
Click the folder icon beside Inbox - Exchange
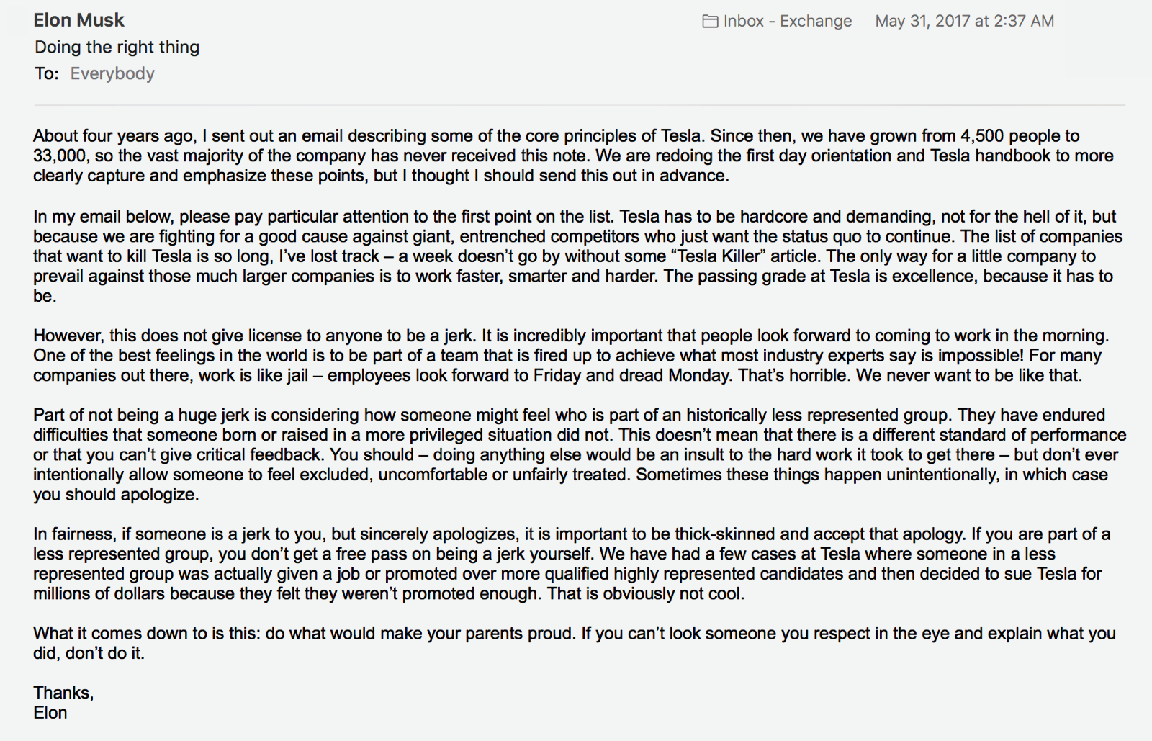(710, 22)
